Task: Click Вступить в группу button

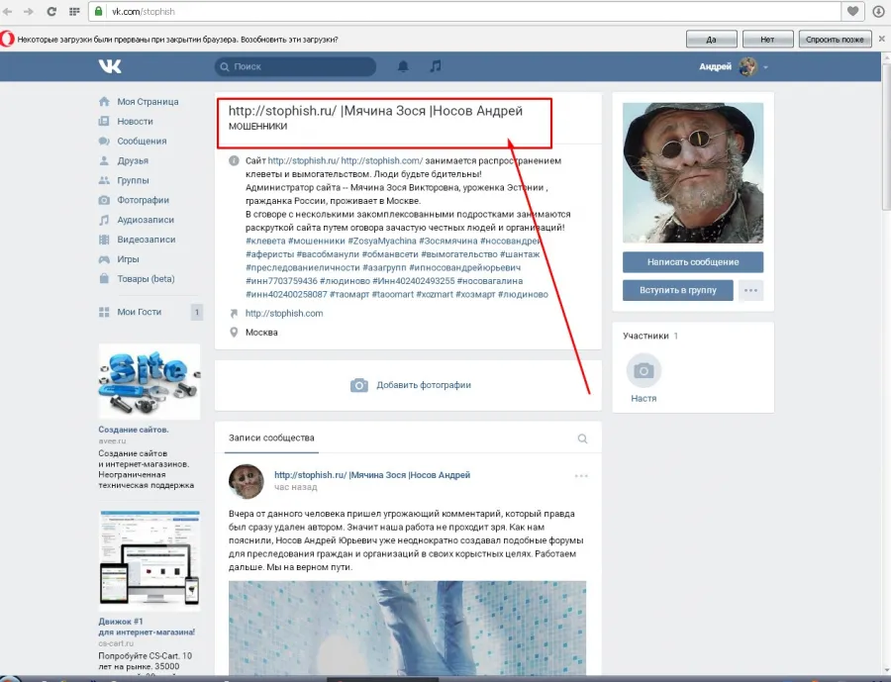Action: point(678,290)
